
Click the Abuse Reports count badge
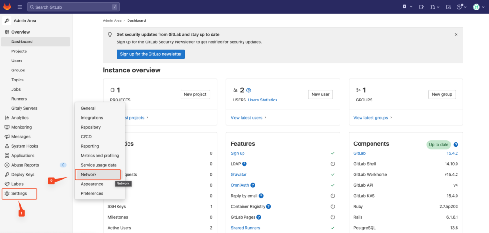tap(63, 165)
